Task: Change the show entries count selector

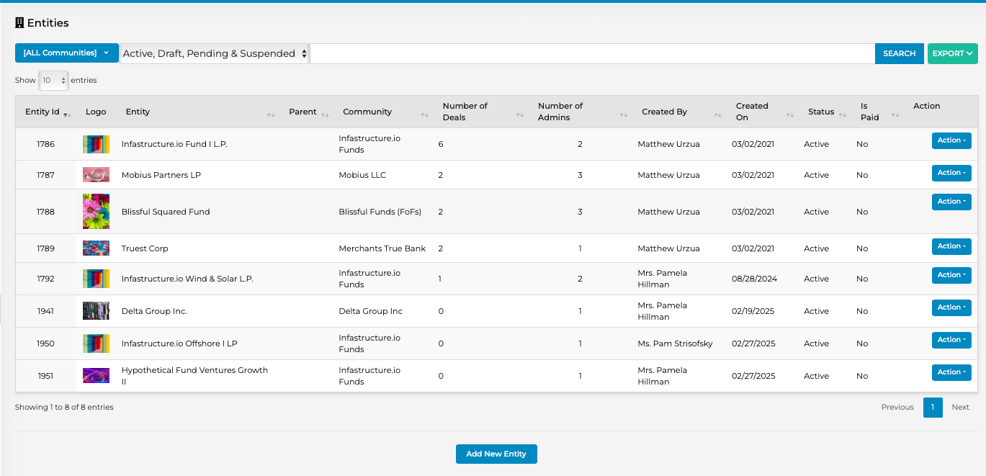Action: coord(53,81)
